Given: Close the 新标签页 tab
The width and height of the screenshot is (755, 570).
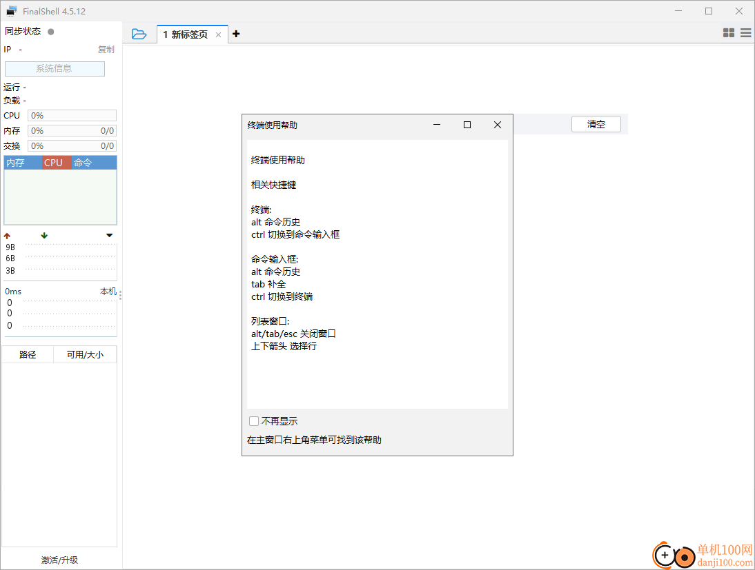Looking at the screenshot, I should pyautogui.click(x=218, y=34).
